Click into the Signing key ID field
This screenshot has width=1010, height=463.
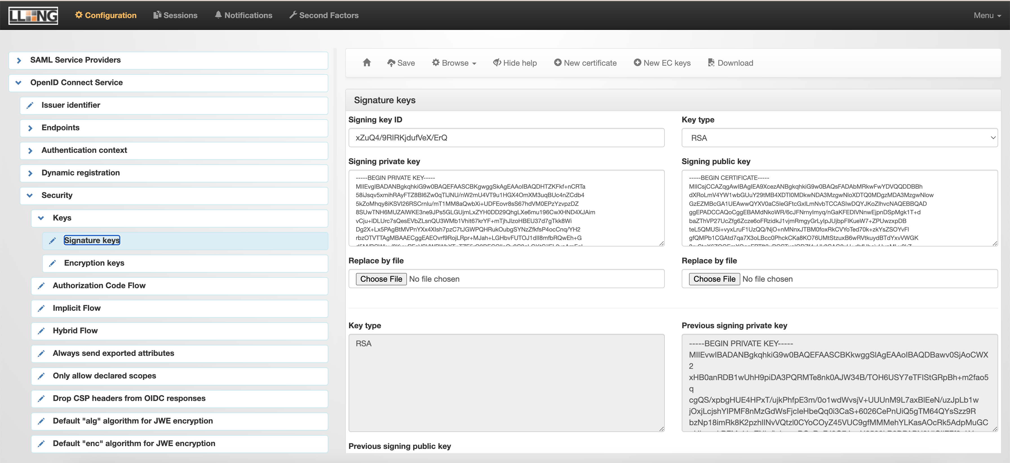(506, 138)
